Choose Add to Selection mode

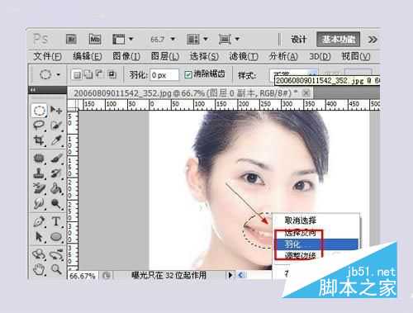[88, 74]
